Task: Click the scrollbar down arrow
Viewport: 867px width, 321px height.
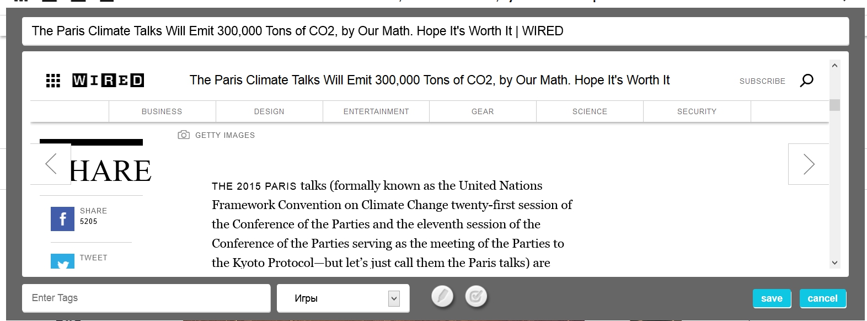Action: point(834,263)
